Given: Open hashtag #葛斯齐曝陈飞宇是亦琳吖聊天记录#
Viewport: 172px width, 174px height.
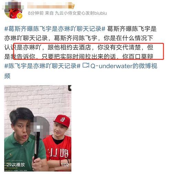Looking at the screenshot, I should coord(55,29).
